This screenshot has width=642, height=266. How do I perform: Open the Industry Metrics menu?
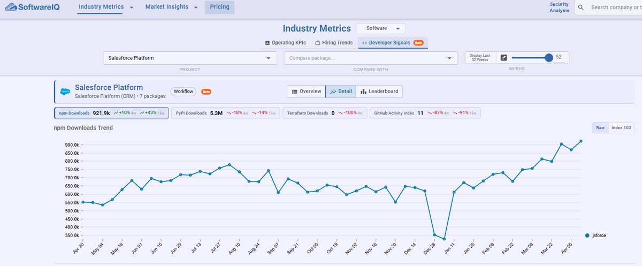[x=101, y=7]
